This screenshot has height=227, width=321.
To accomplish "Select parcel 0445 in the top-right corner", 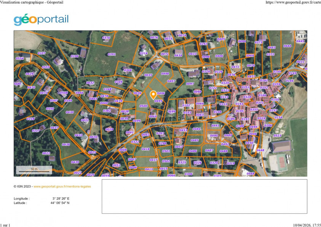I will (x=300, y=40).
